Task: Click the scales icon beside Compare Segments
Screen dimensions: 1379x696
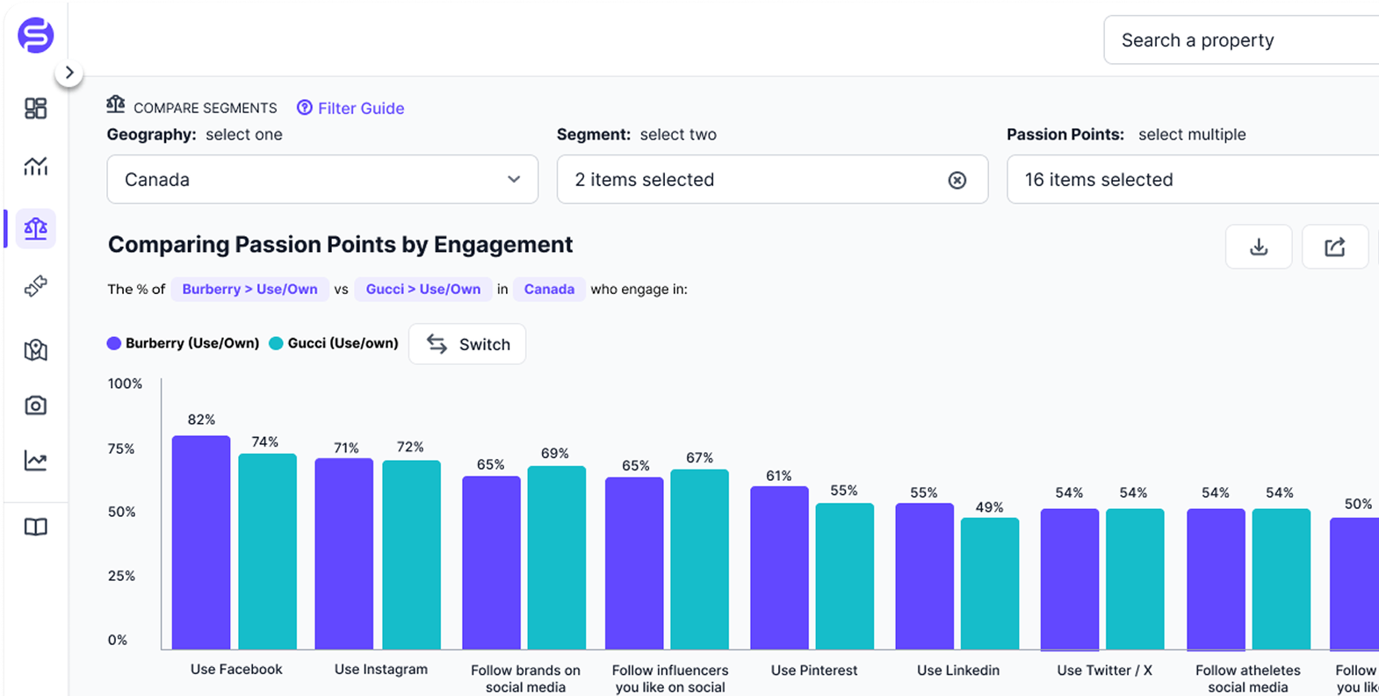Action: [116, 105]
